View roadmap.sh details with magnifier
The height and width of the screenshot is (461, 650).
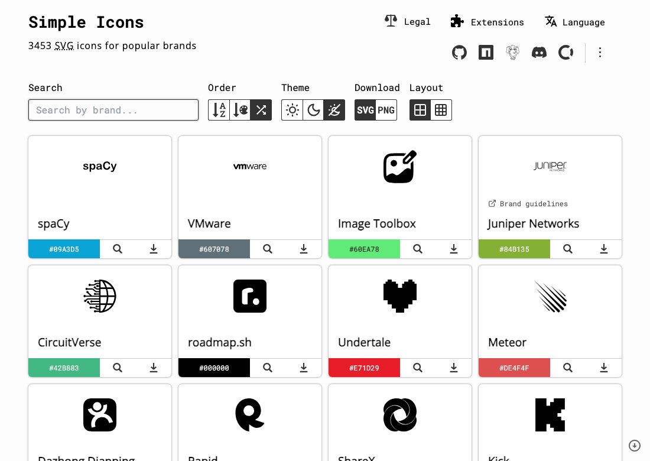click(268, 368)
